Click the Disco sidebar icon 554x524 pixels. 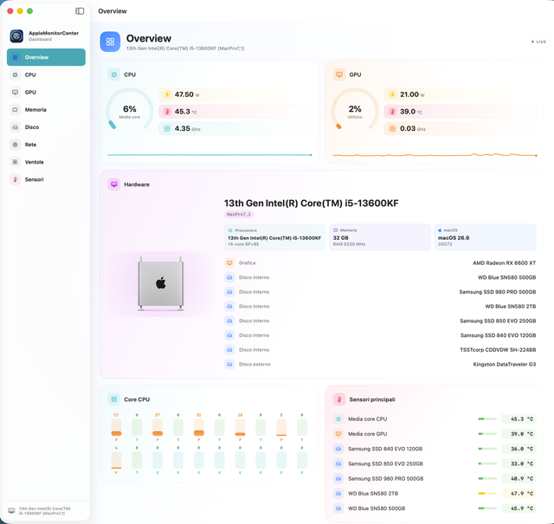(x=15, y=127)
